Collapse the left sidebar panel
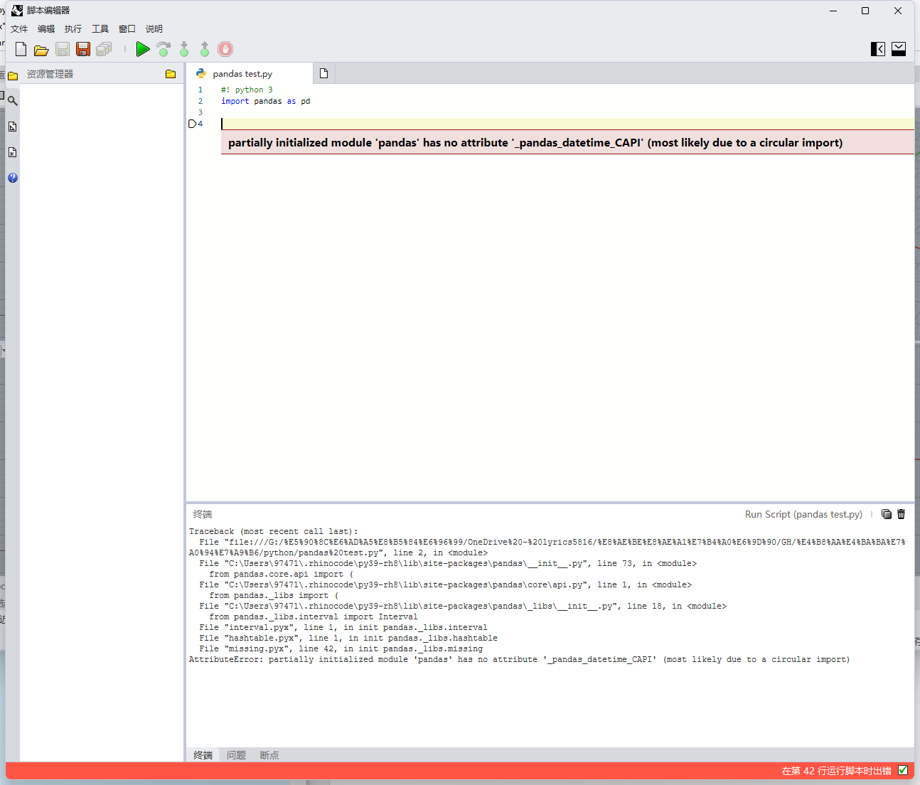This screenshot has height=785, width=920. [x=877, y=48]
